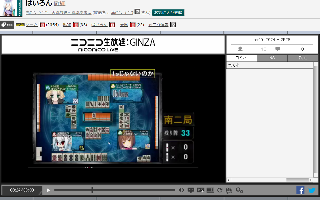
Task: Click the ニコニコ生放送:GINZA logo banner
Action: point(113,45)
